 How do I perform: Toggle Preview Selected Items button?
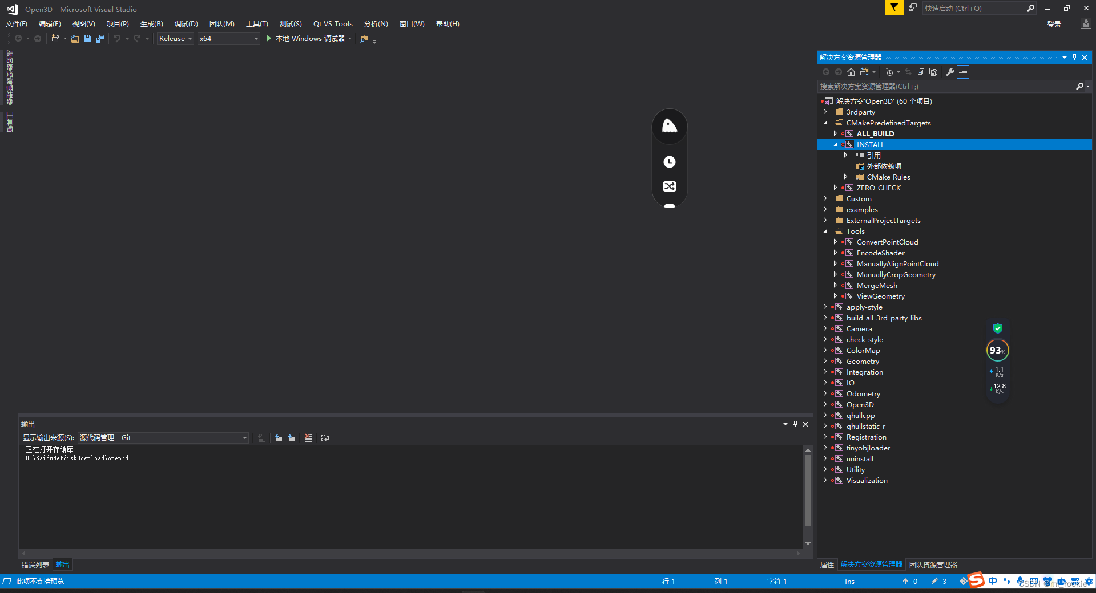[964, 72]
